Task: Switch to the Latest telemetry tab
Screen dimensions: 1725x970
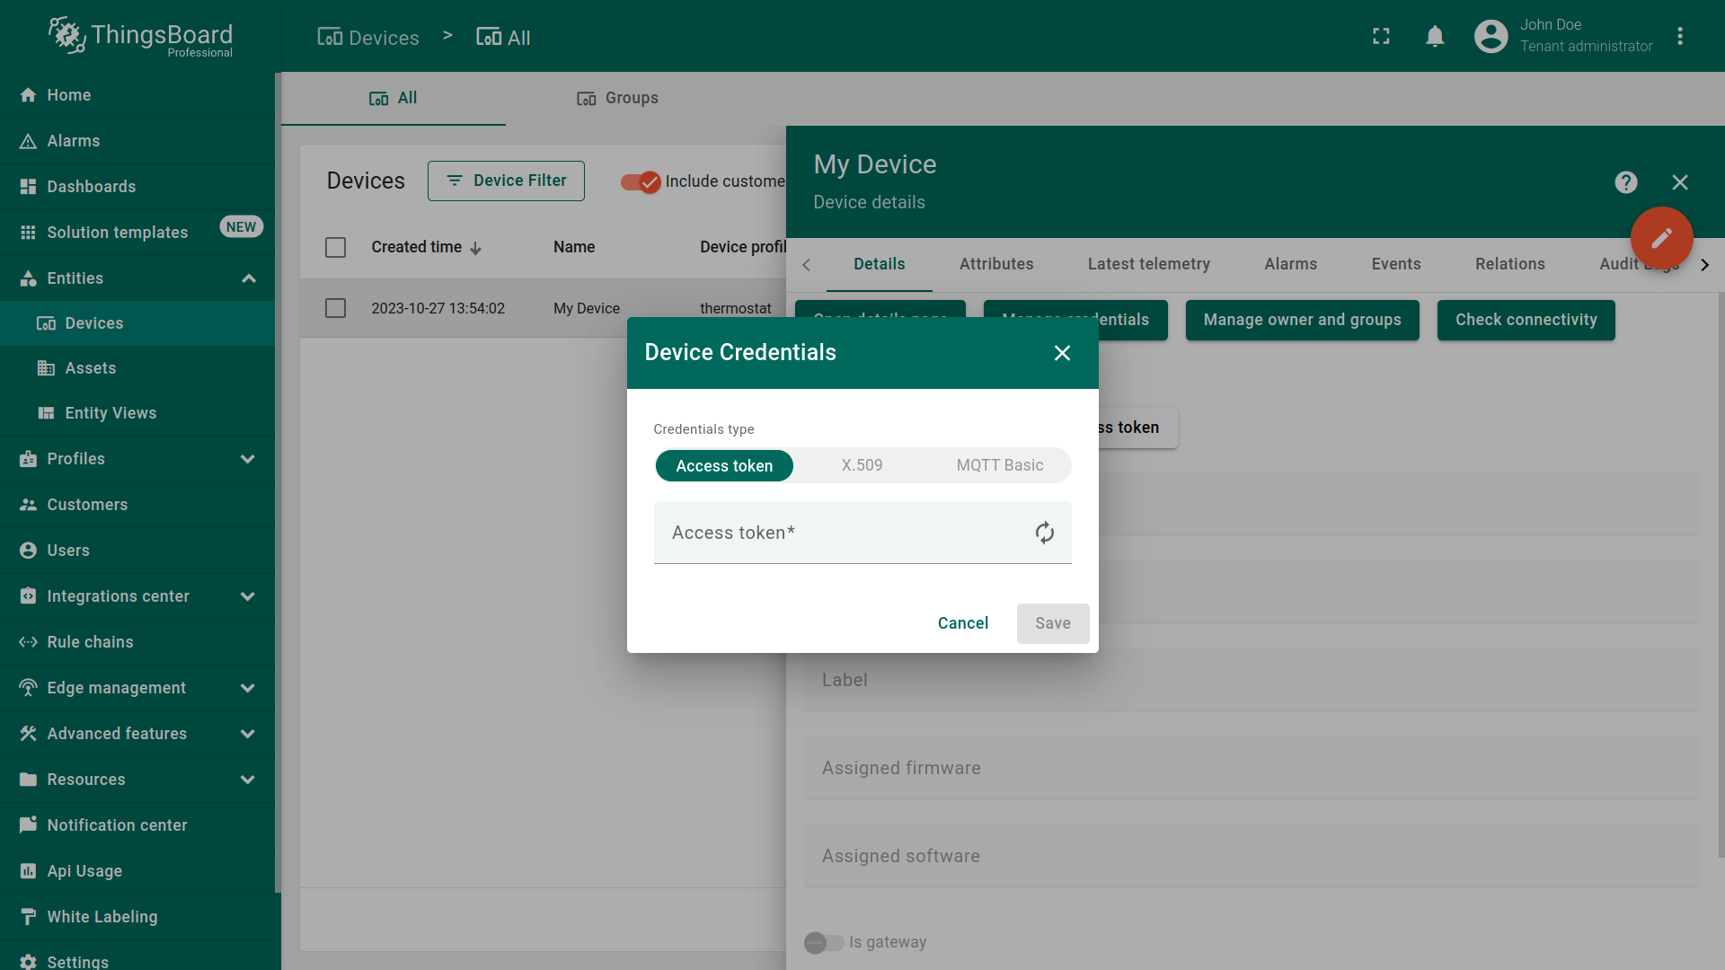Action: (x=1148, y=264)
